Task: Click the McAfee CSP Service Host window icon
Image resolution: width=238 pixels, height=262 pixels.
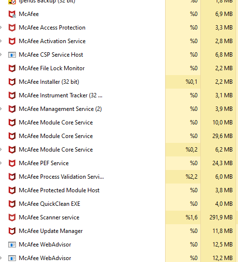Action: point(12,55)
